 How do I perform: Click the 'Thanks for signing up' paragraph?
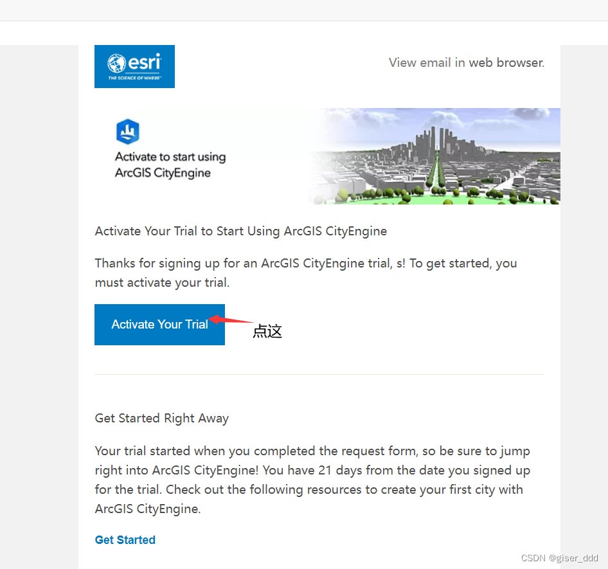[x=306, y=273]
